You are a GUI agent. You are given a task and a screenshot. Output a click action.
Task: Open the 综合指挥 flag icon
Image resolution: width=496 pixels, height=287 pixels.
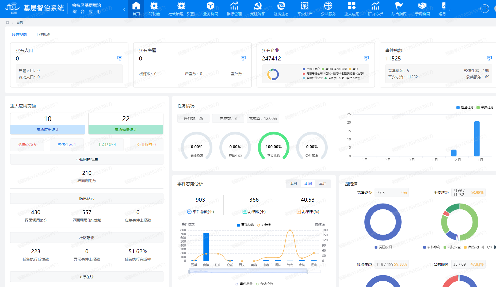[399, 6]
